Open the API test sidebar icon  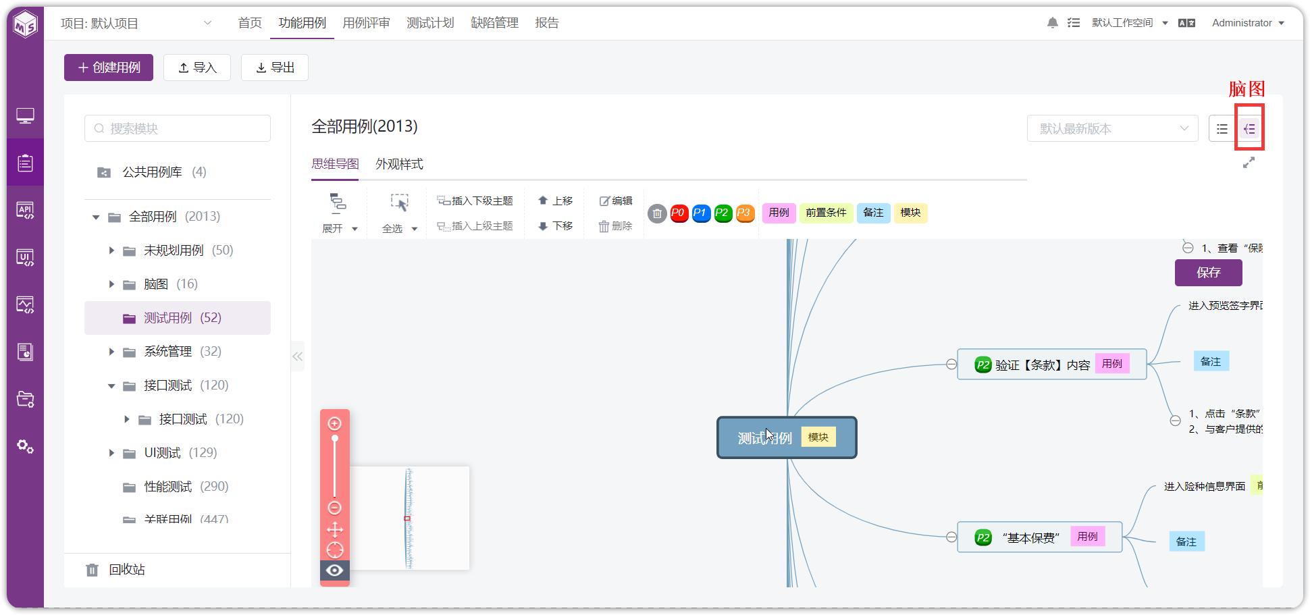point(25,210)
